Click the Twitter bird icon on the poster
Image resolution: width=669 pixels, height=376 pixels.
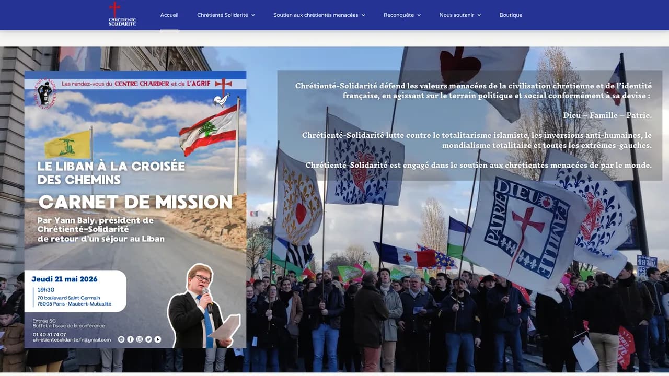[148, 339]
